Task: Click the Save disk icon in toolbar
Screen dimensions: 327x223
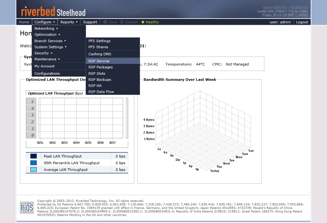Action: (x=105, y=22)
